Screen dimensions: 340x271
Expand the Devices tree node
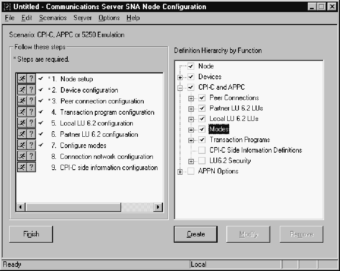[180, 78]
